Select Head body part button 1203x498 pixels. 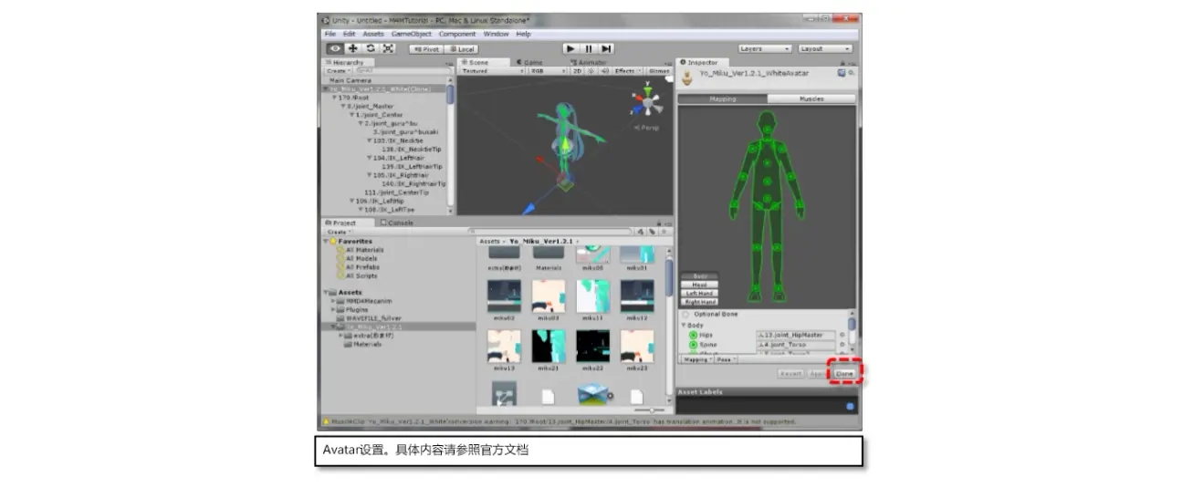click(x=700, y=285)
